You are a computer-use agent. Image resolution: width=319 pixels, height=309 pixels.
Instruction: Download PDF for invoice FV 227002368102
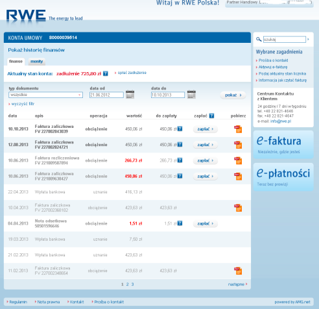point(238,208)
